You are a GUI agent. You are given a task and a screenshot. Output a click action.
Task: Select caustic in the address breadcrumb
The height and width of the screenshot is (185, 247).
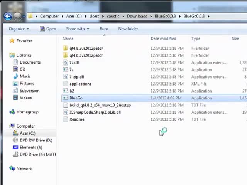(x=113, y=16)
